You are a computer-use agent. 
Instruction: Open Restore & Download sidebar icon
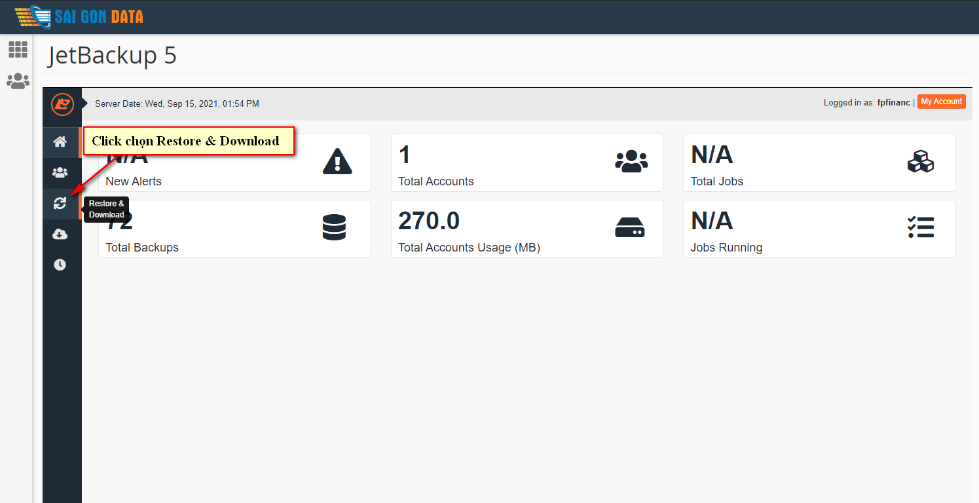(60, 204)
